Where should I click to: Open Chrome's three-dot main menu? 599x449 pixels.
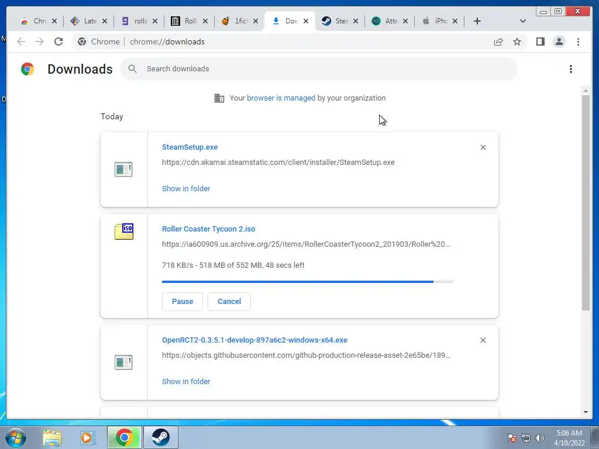578,42
